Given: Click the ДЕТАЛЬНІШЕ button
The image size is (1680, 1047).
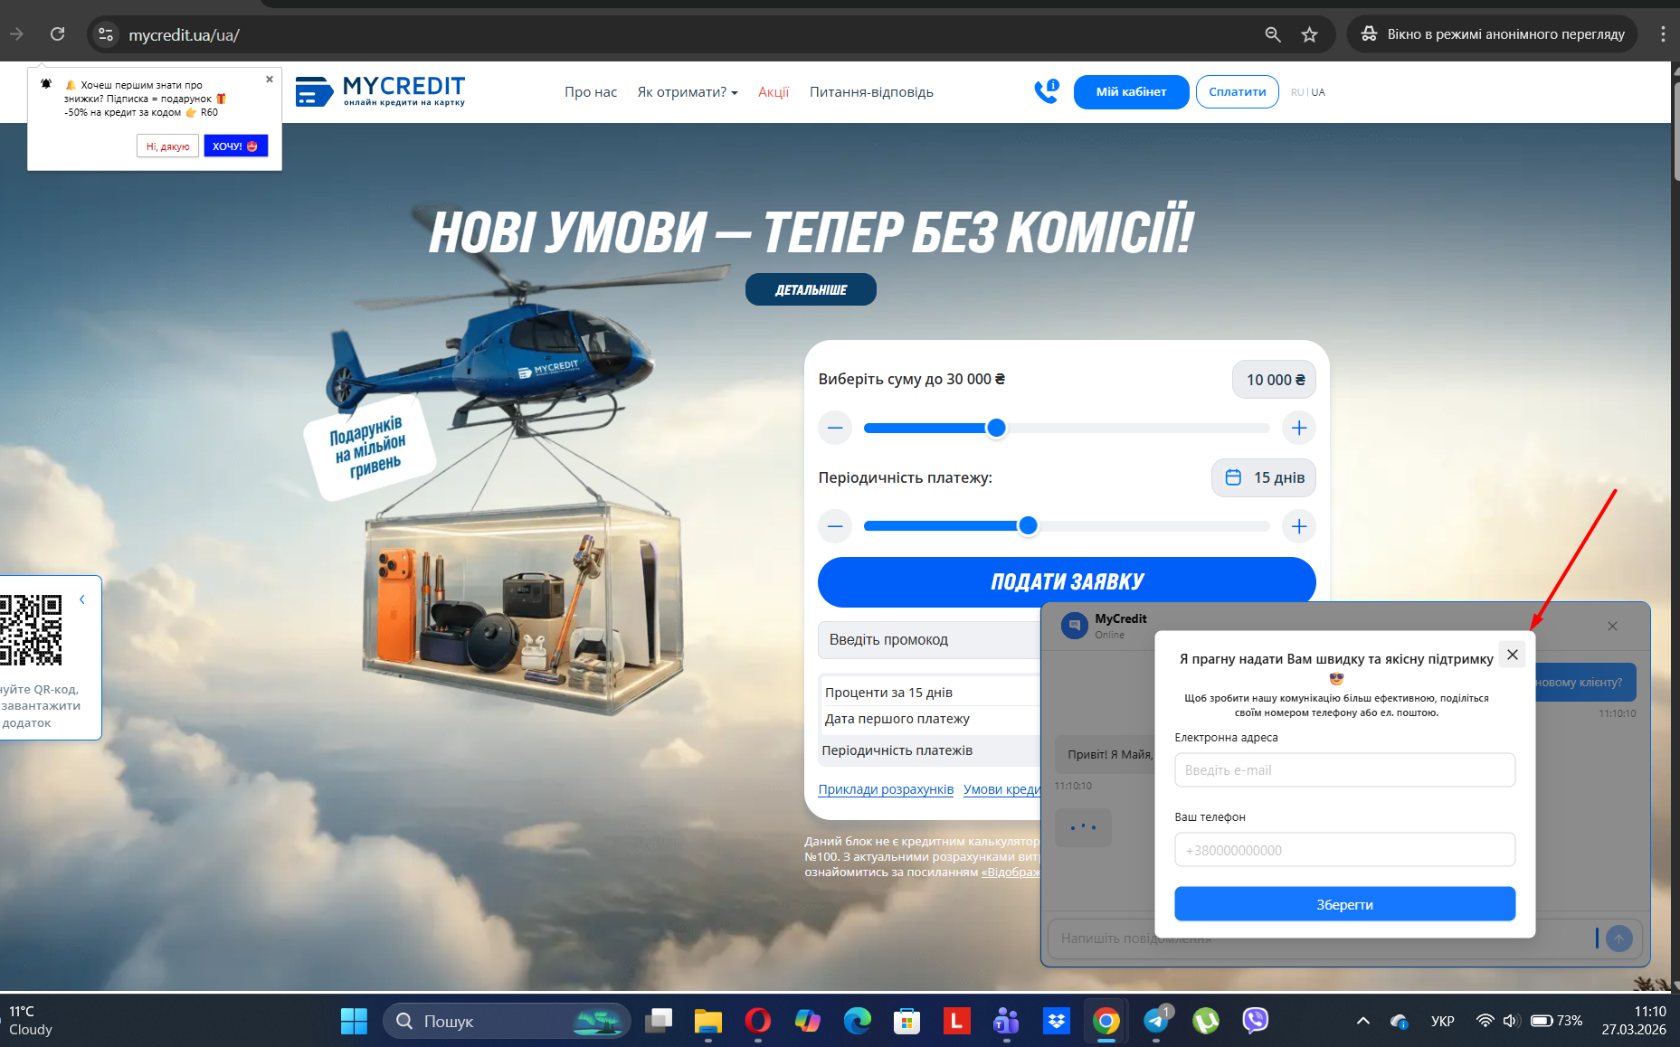Looking at the screenshot, I should (811, 289).
